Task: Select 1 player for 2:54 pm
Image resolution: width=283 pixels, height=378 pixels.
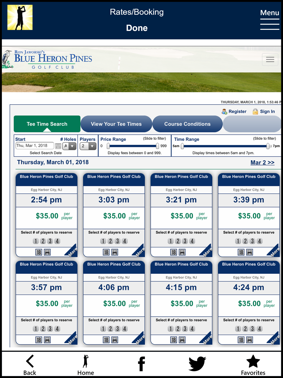Action: (36, 241)
